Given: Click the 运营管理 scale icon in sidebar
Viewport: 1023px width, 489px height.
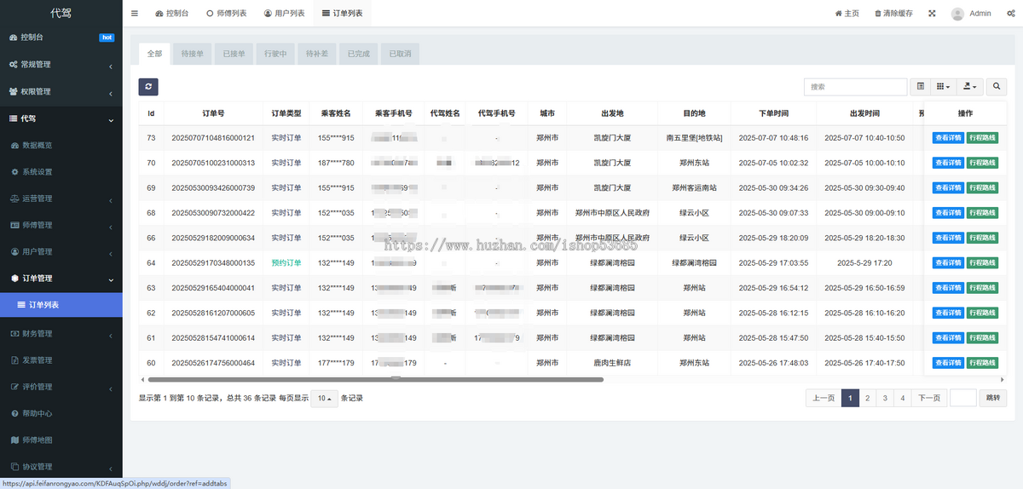Looking at the screenshot, I should 14,198.
